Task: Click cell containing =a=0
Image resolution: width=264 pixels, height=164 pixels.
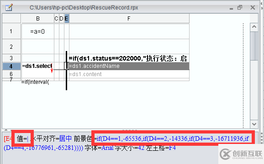Action: point(38,31)
